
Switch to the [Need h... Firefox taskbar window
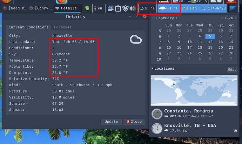coord(15,8)
